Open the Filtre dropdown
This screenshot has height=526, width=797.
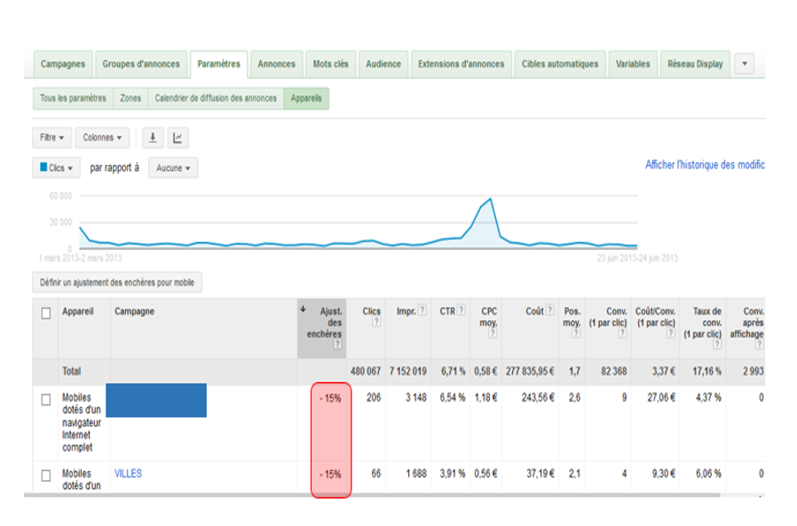click(x=51, y=137)
